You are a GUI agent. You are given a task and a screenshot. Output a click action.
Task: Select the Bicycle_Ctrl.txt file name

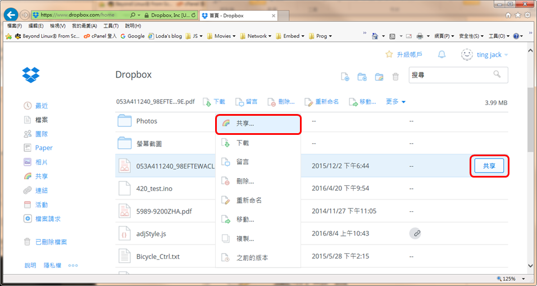point(158,256)
